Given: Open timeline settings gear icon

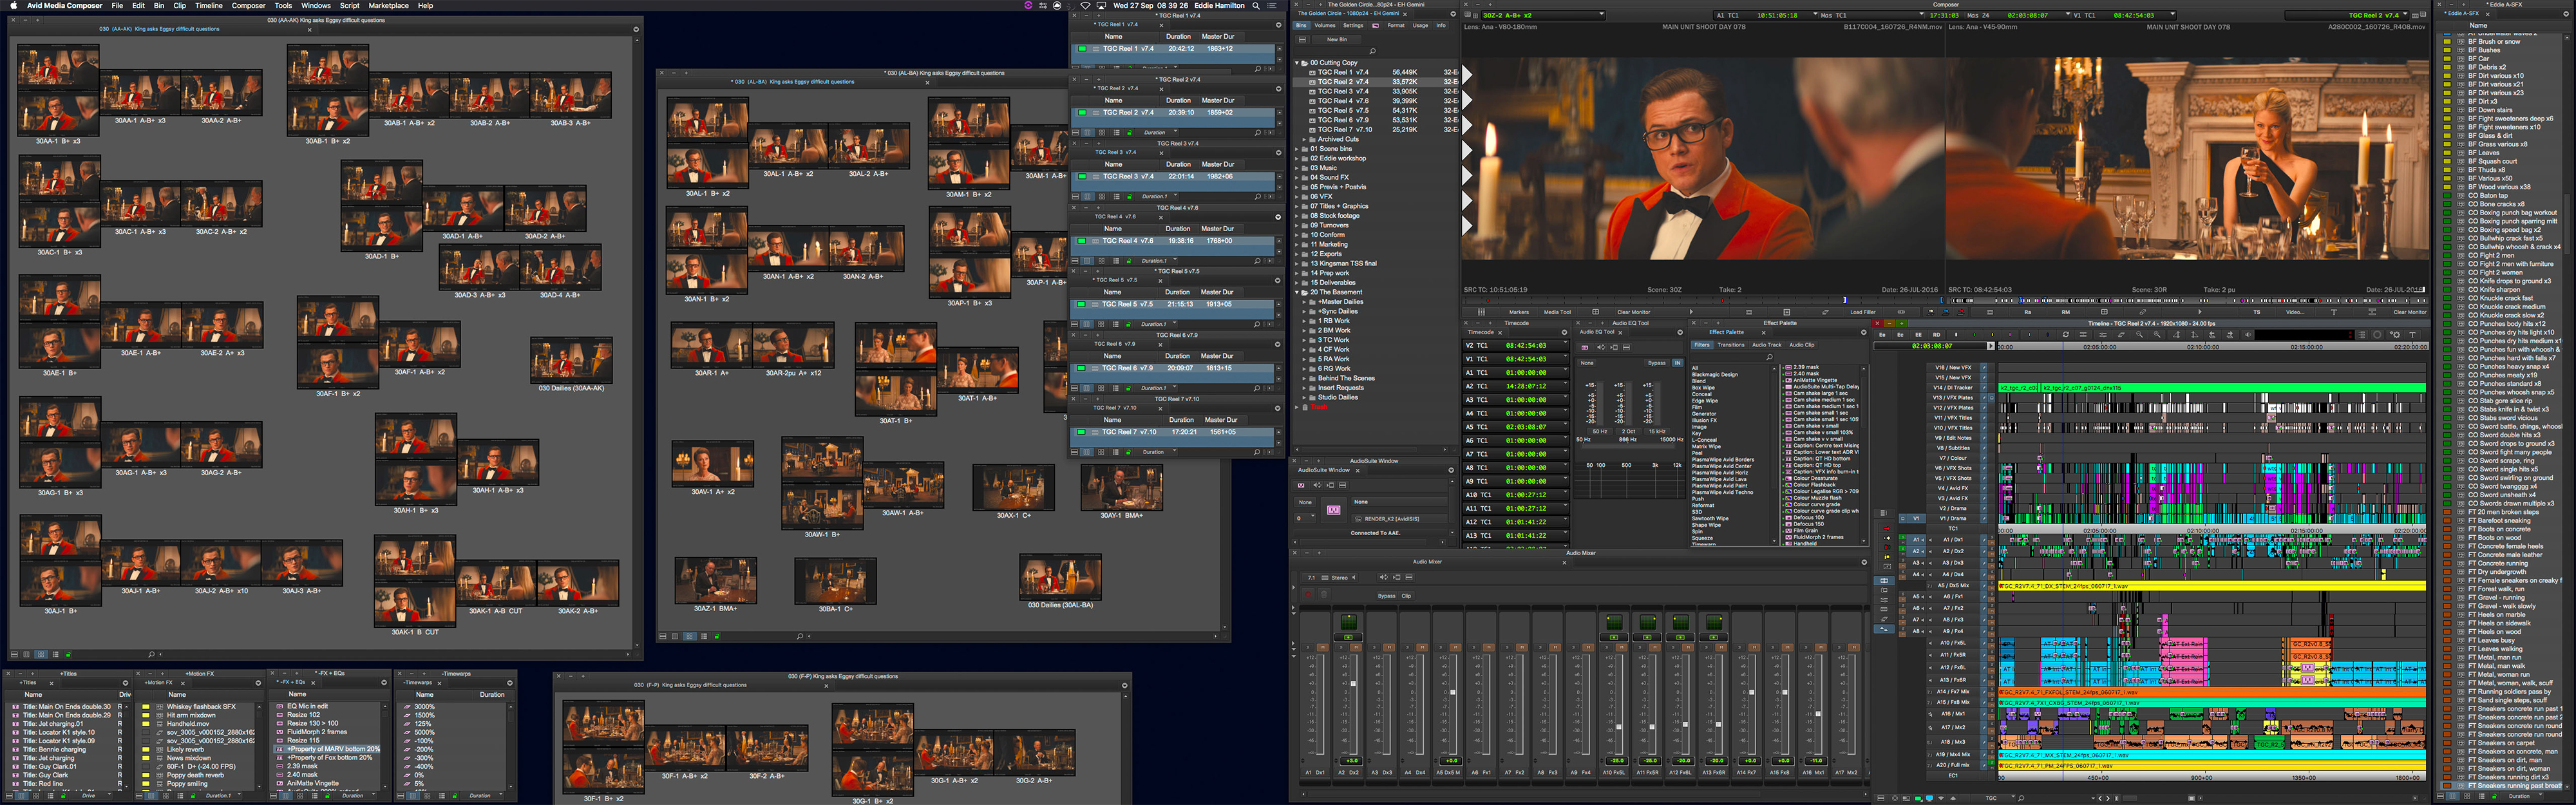Looking at the screenshot, I should [x=2395, y=335].
